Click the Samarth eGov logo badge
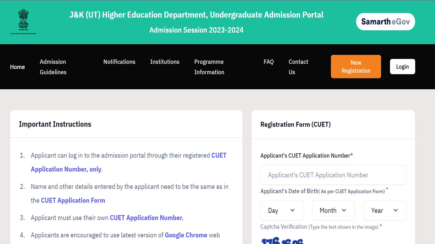 (385, 22)
